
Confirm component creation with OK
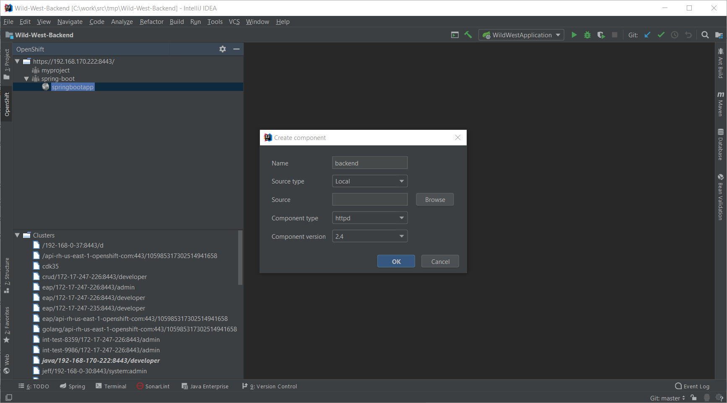(x=396, y=261)
